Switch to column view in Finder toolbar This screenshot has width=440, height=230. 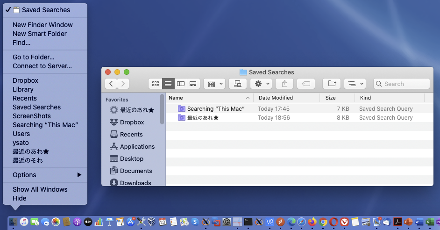[x=181, y=84]
